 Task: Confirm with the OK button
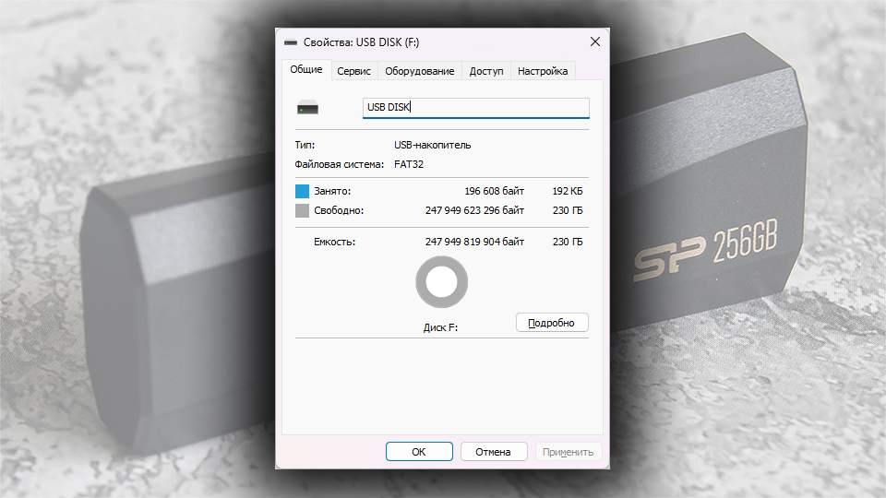(x=419, y=452)
